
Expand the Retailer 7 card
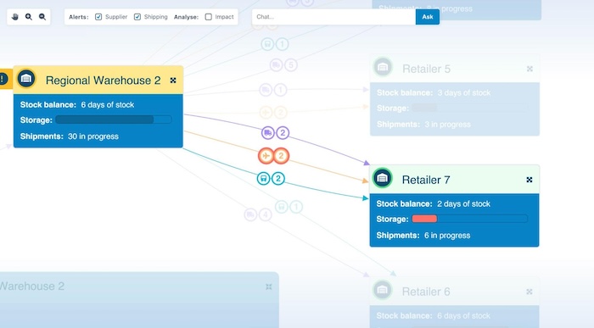[530, 180]
